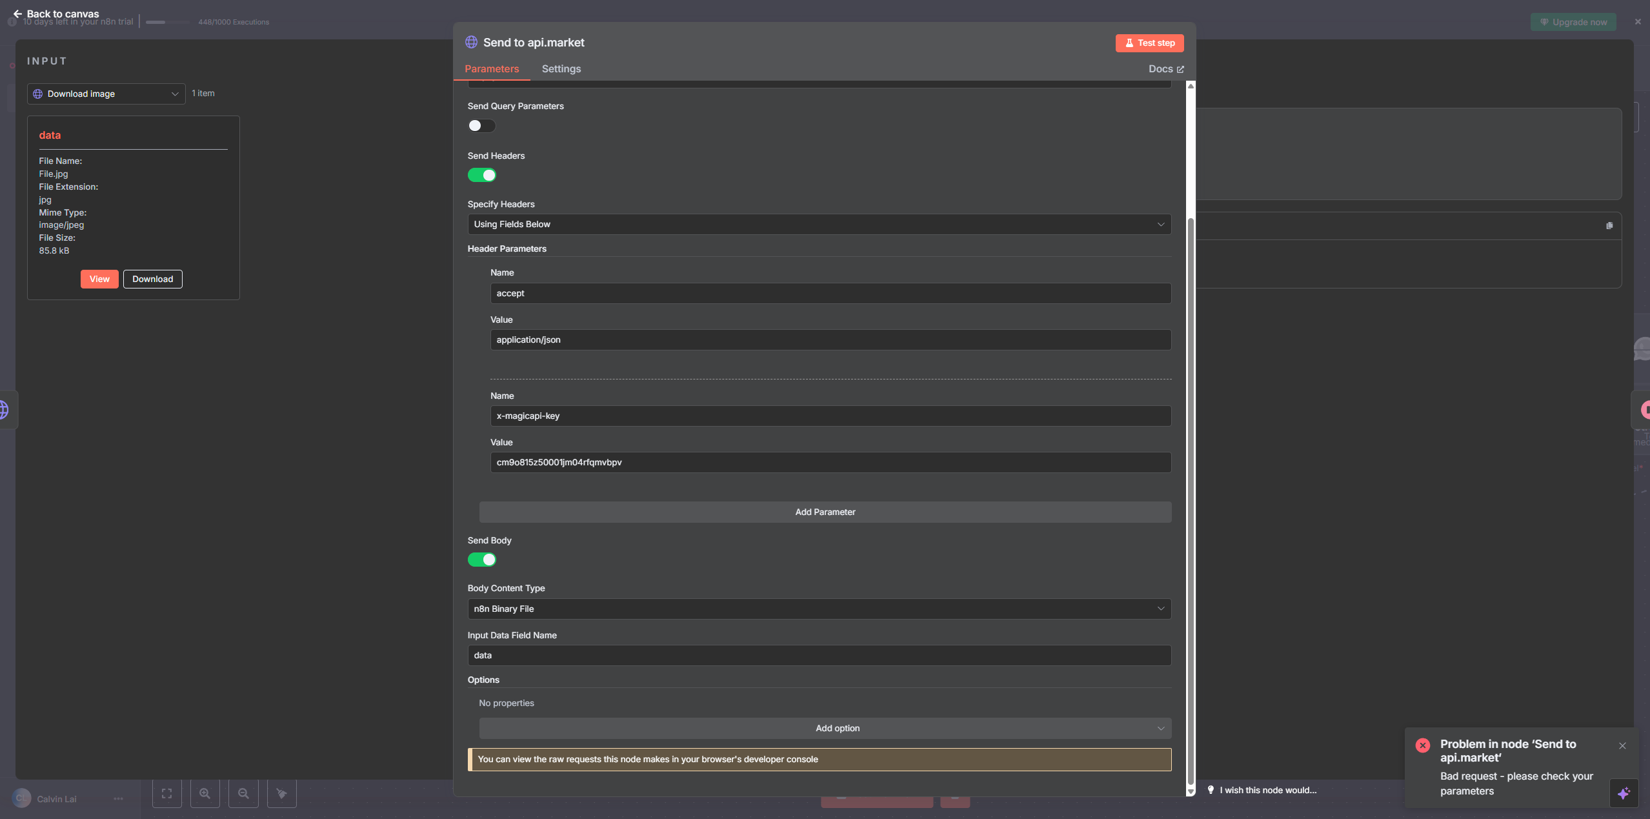Viewport: 1650px width, 819px height.
Task: Click the x-magicapi-key value input field
Action: point(830,462)
